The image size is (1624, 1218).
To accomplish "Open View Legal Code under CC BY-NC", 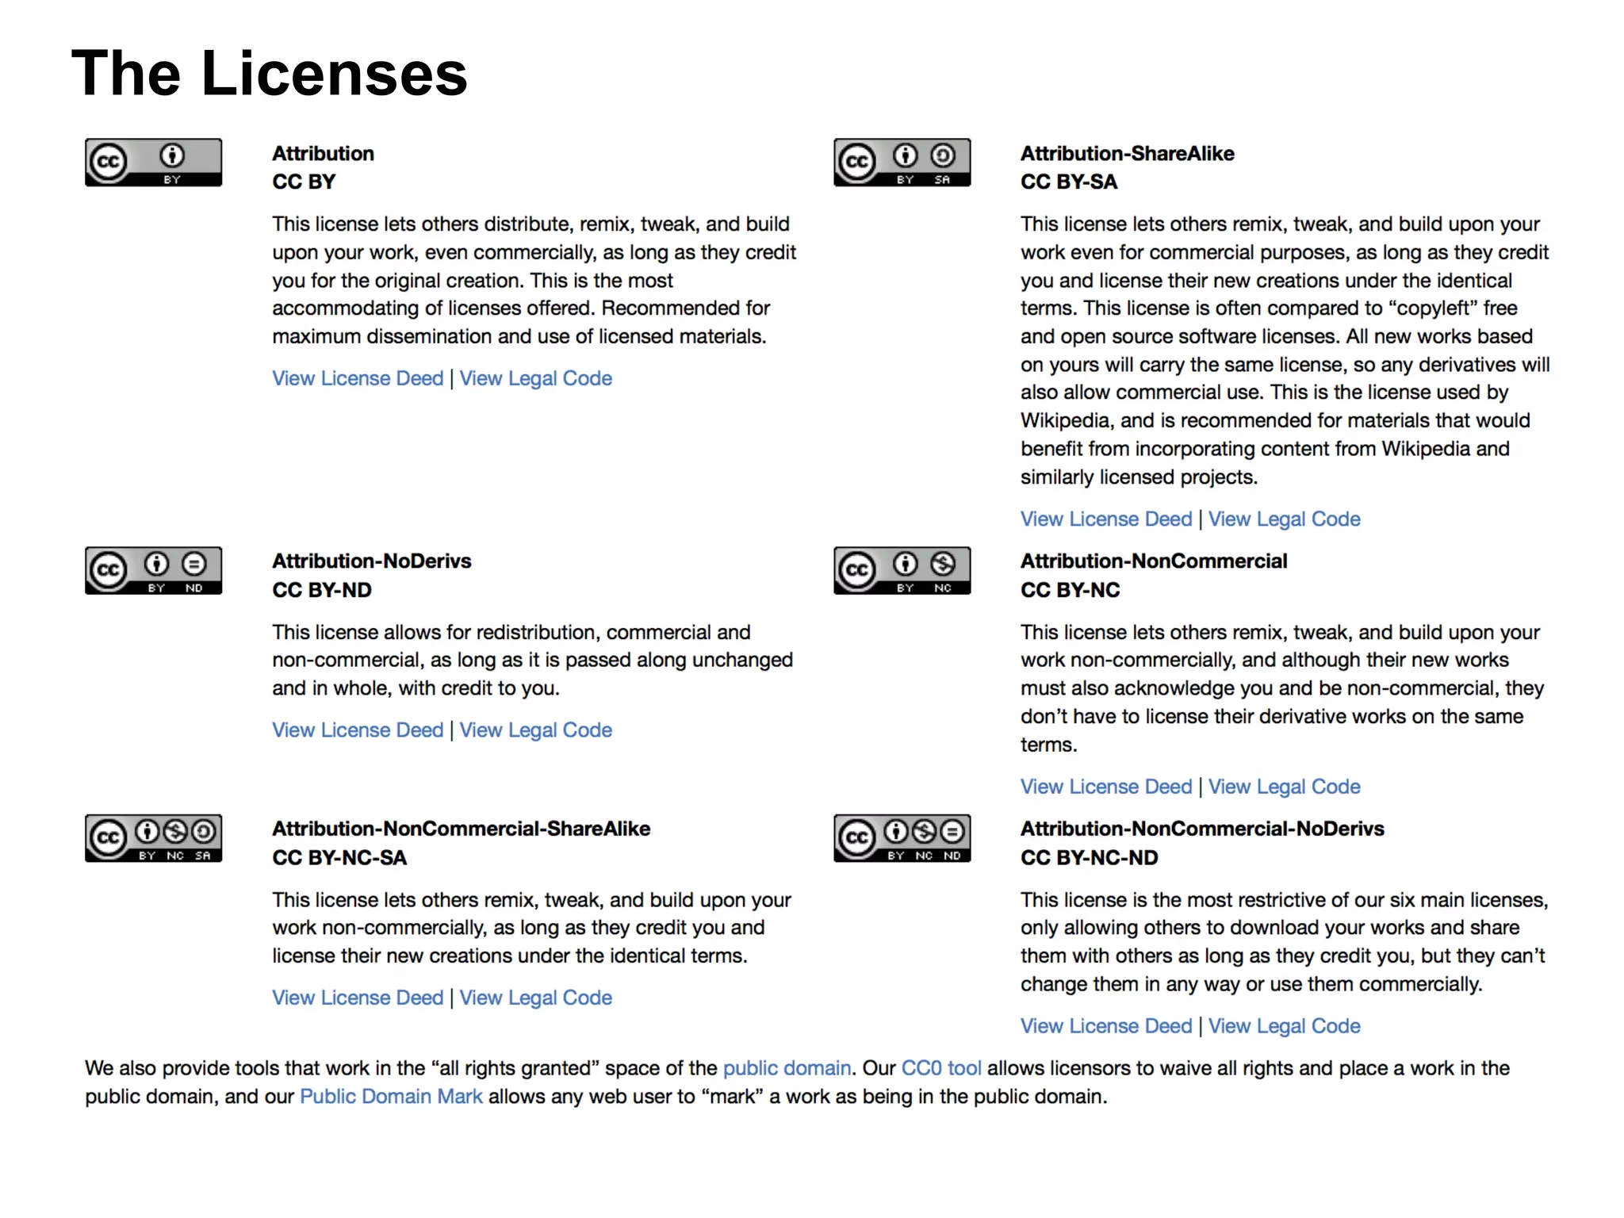I will tap(1285, 787).
